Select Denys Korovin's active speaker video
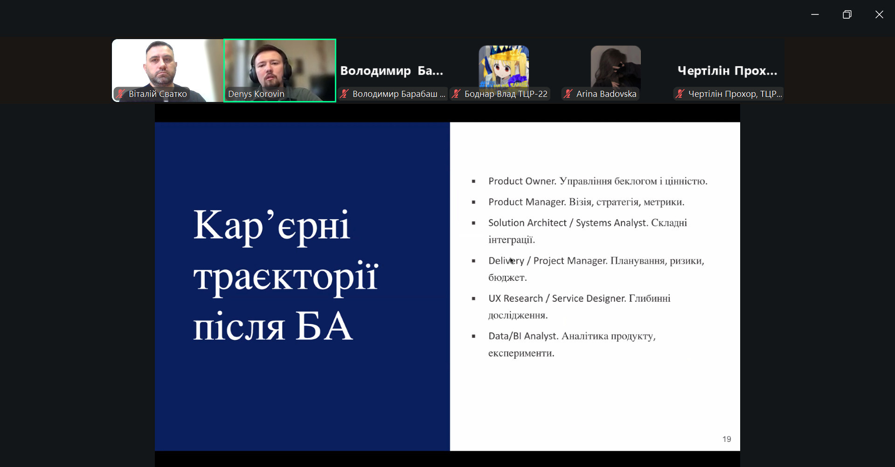 [x=279, y=65]
